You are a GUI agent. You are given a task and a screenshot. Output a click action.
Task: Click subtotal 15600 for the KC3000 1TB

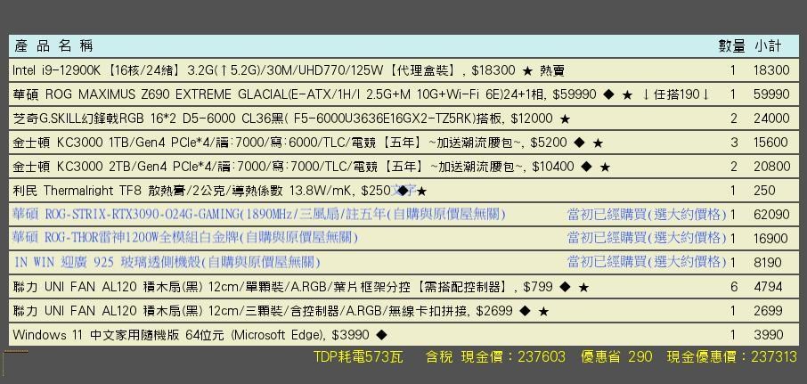(x=771, y=143)
